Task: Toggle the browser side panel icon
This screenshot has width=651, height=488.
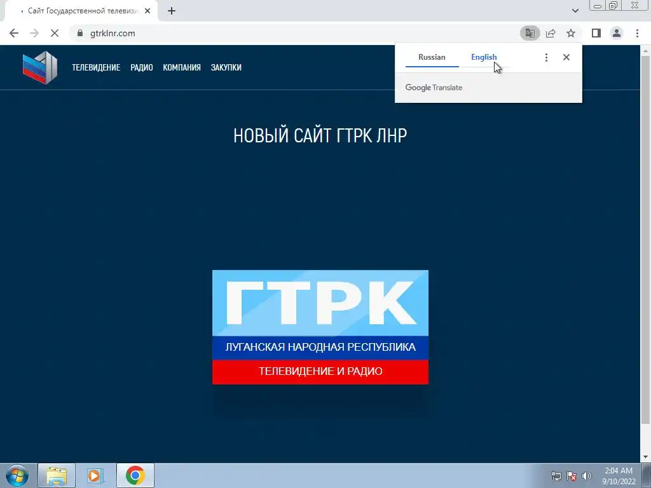Action: point(596,33)
